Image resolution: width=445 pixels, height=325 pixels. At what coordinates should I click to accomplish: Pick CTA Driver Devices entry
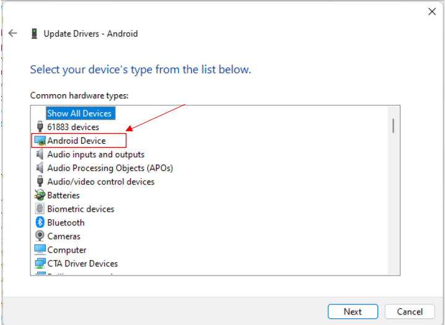(x=82, y=263)
